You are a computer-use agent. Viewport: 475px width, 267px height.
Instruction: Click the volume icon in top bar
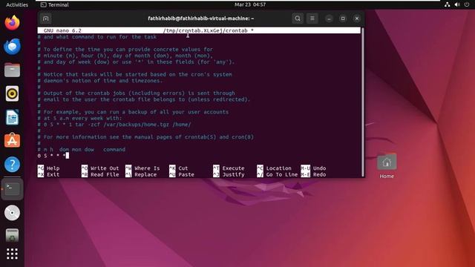coord(457,4)
